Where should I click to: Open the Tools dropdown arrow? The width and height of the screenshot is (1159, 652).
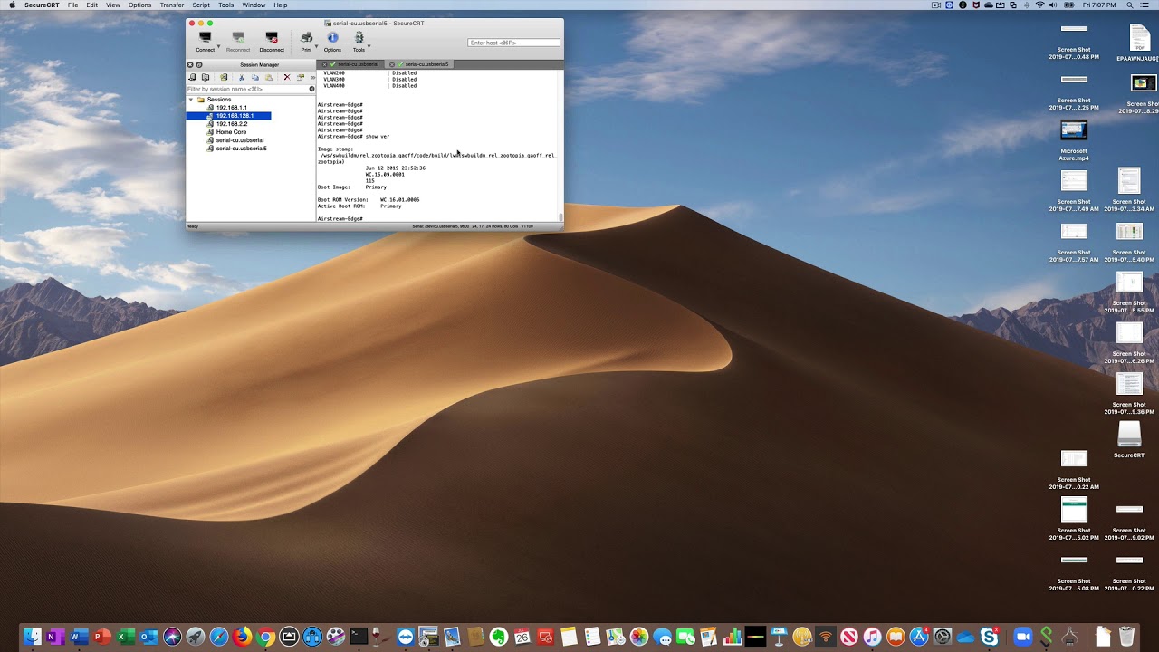369,46
